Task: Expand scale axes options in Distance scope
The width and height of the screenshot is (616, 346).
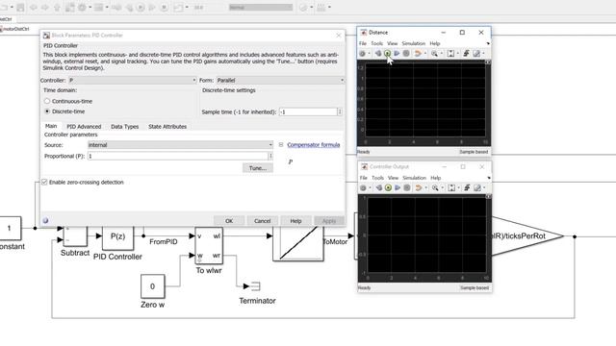Action: (458, 54)
